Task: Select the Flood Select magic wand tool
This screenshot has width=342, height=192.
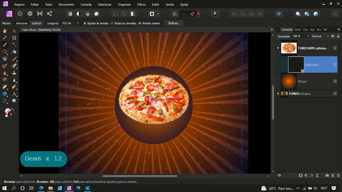Action: coord(14,45)
